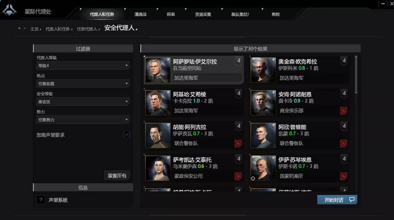The height and width of the screenshot is (220, 394).
Task: Toggle the 忽略声望要求 checkbox
Action: pos(127,134)
